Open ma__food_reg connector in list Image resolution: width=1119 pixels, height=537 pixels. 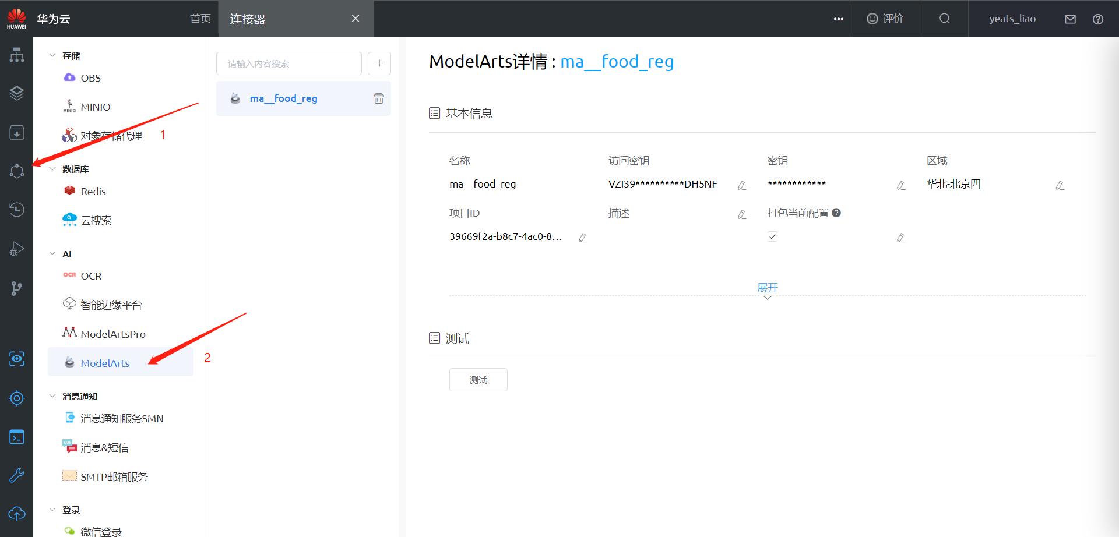[x=304, y=98]
